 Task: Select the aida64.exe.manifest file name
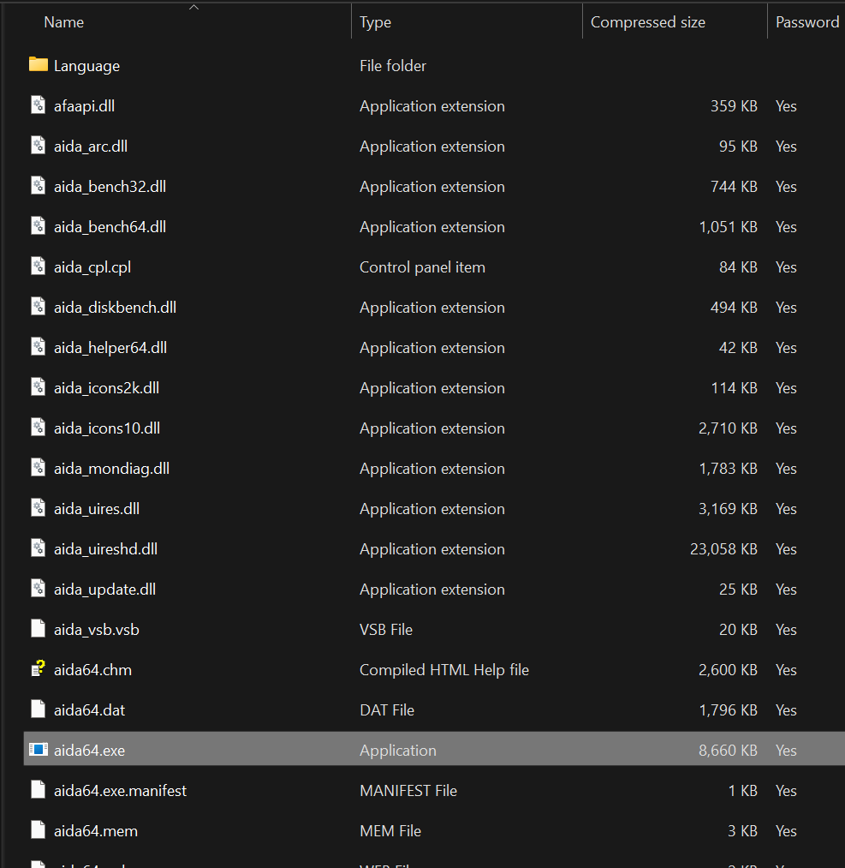tap(121, 791)
